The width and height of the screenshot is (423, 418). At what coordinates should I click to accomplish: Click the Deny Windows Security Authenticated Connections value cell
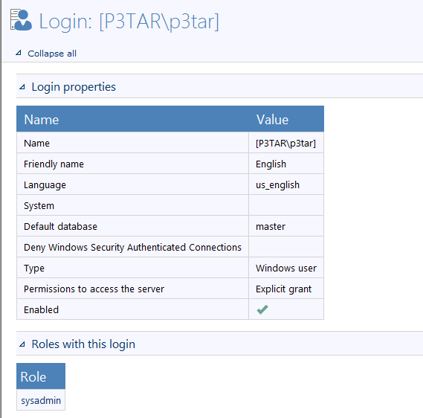[286, 247]
